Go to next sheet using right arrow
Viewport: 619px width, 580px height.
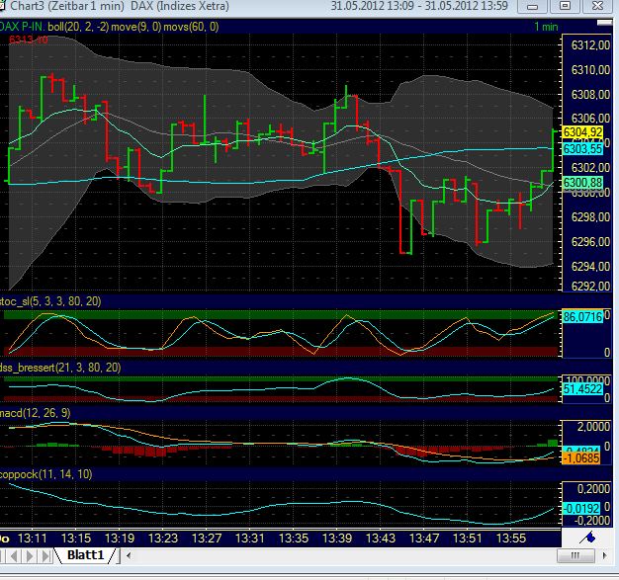[x=30, y=556]
